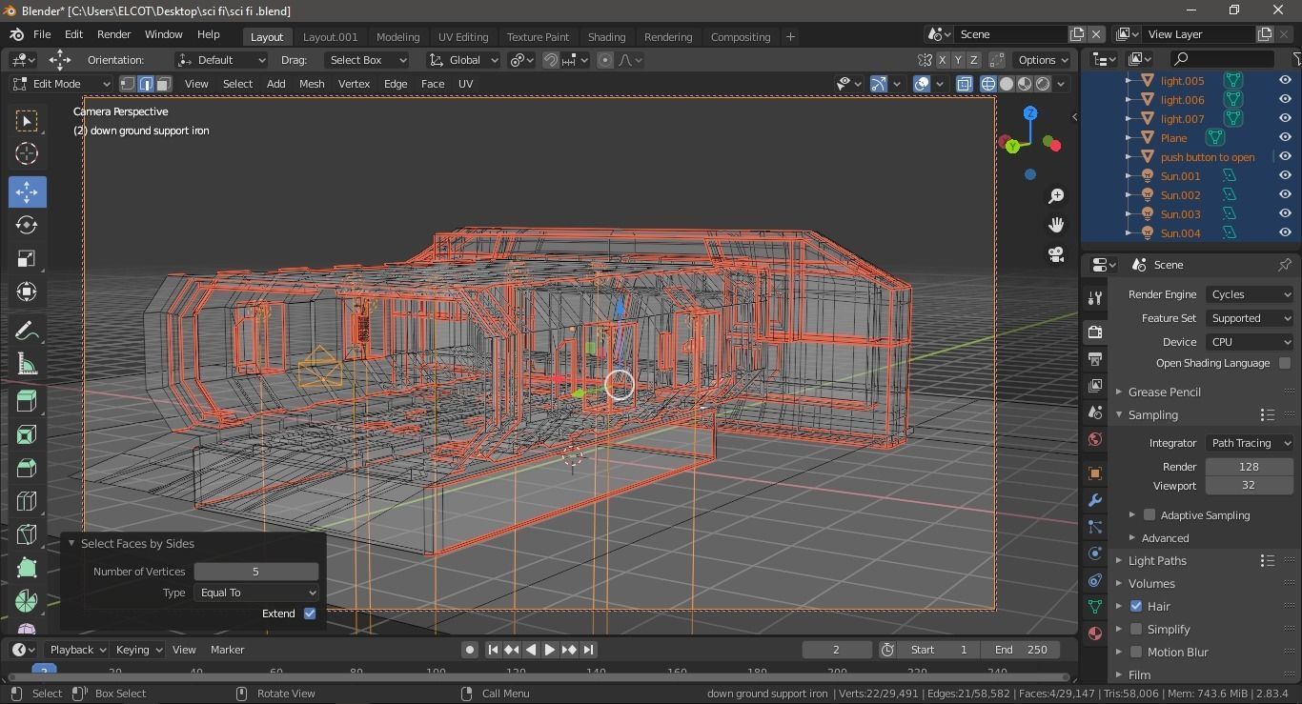Open the Edit Mode dropdown

tap(62, 84)
